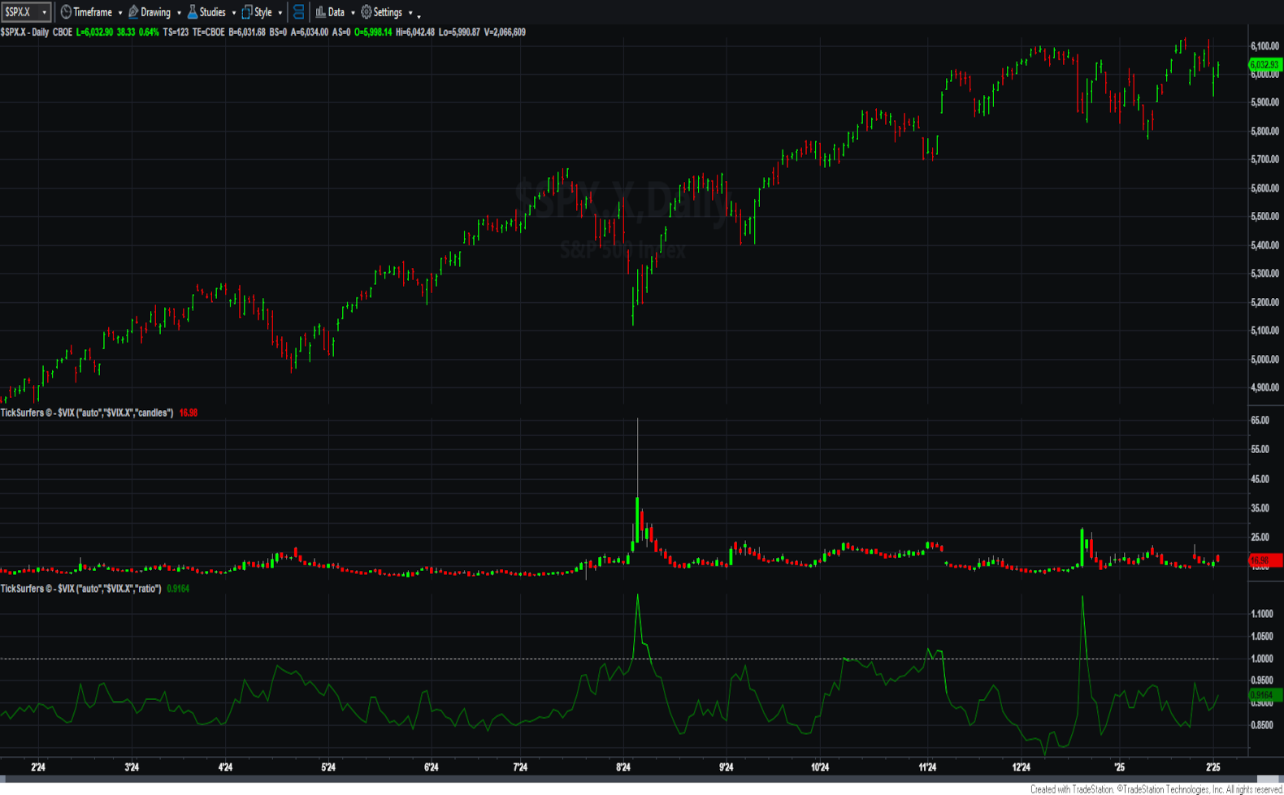Click the "Lo=5,990.87" low value
Screen dimensions: 1284x795
click(x=459, y=32)
